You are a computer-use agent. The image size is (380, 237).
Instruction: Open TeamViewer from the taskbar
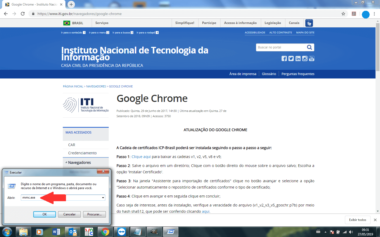122,232
